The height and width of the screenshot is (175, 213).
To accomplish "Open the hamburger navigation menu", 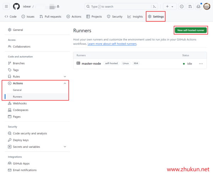I will coord(6,6).
